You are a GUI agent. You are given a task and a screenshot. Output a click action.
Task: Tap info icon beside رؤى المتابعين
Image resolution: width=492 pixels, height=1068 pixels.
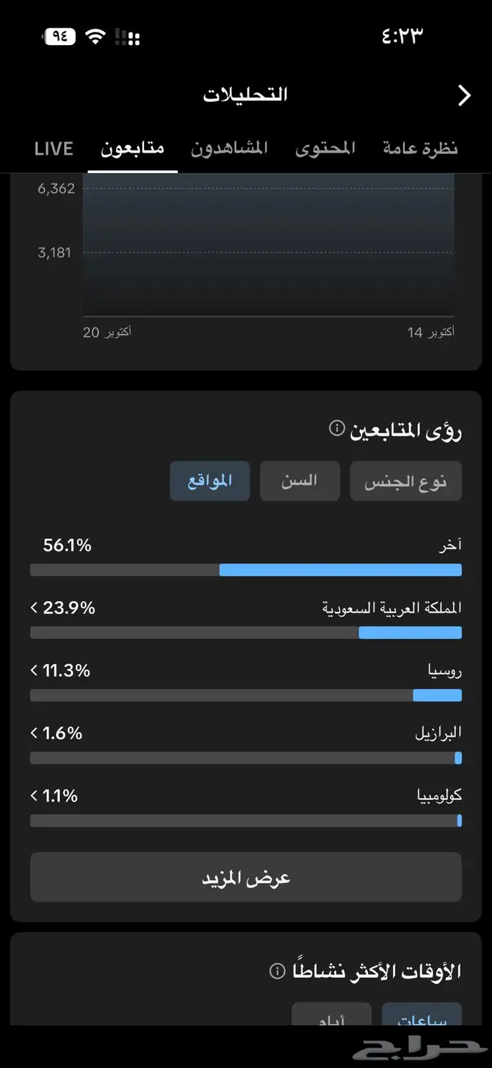point(337,428)
